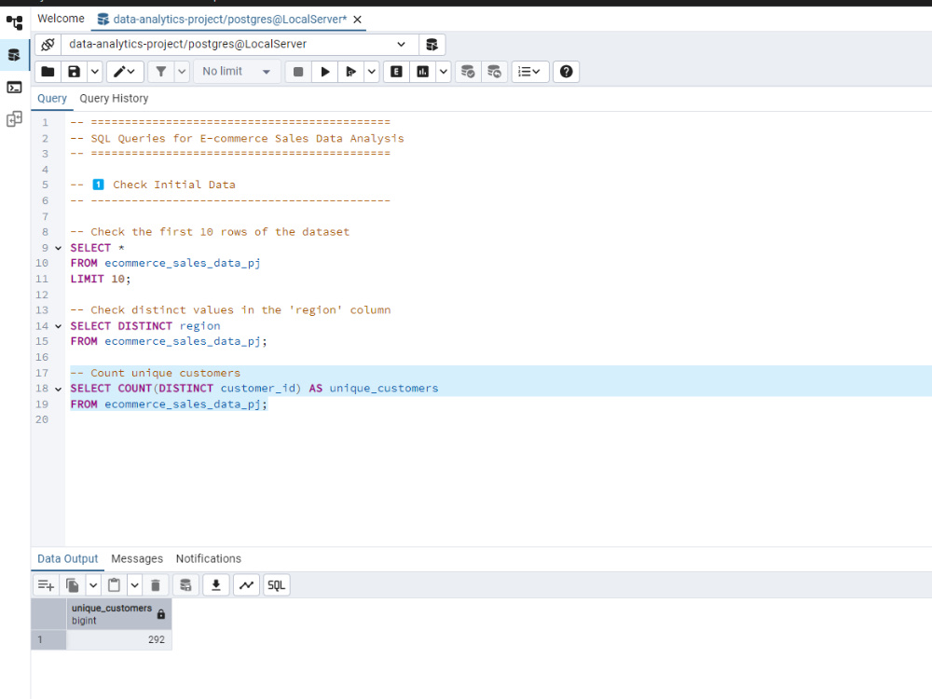This screenshot has height=699, width=932.
Task: Open the Schema Diff sidebar icon
Action: (14, 119)
